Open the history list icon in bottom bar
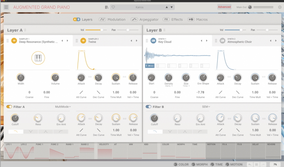The height and width of the screenshot is (167, 284). coord(256,165)
